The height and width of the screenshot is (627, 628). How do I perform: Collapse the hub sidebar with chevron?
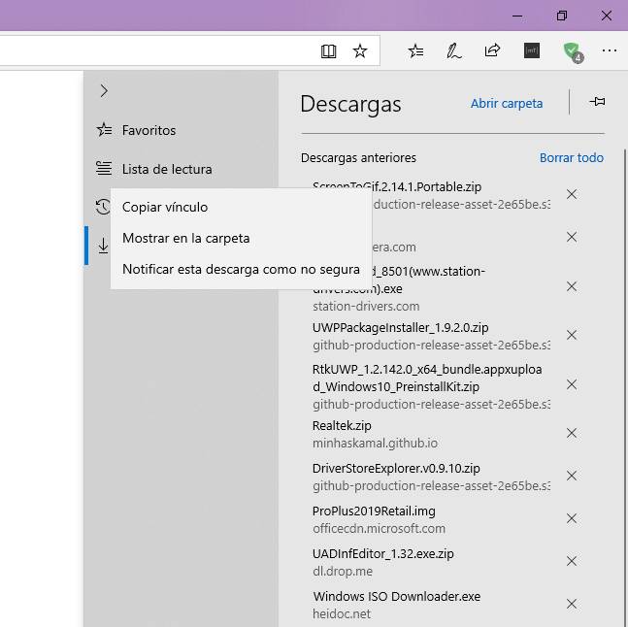click(x=104, y=91)
